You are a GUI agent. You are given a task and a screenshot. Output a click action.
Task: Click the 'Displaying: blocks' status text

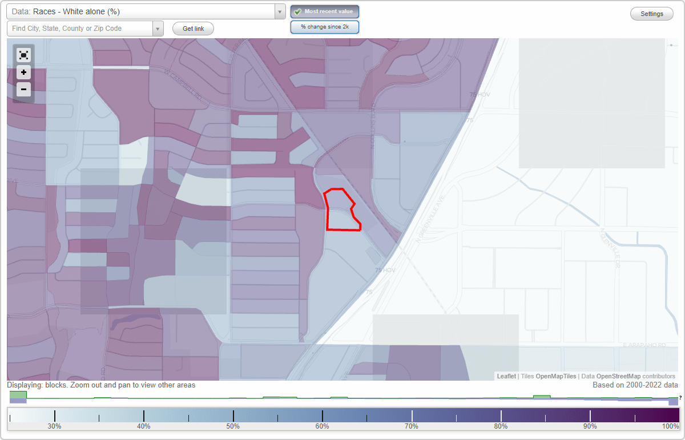pyautogui.click(x=101, y=385)
